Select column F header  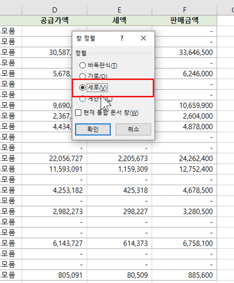coord(184,10)
